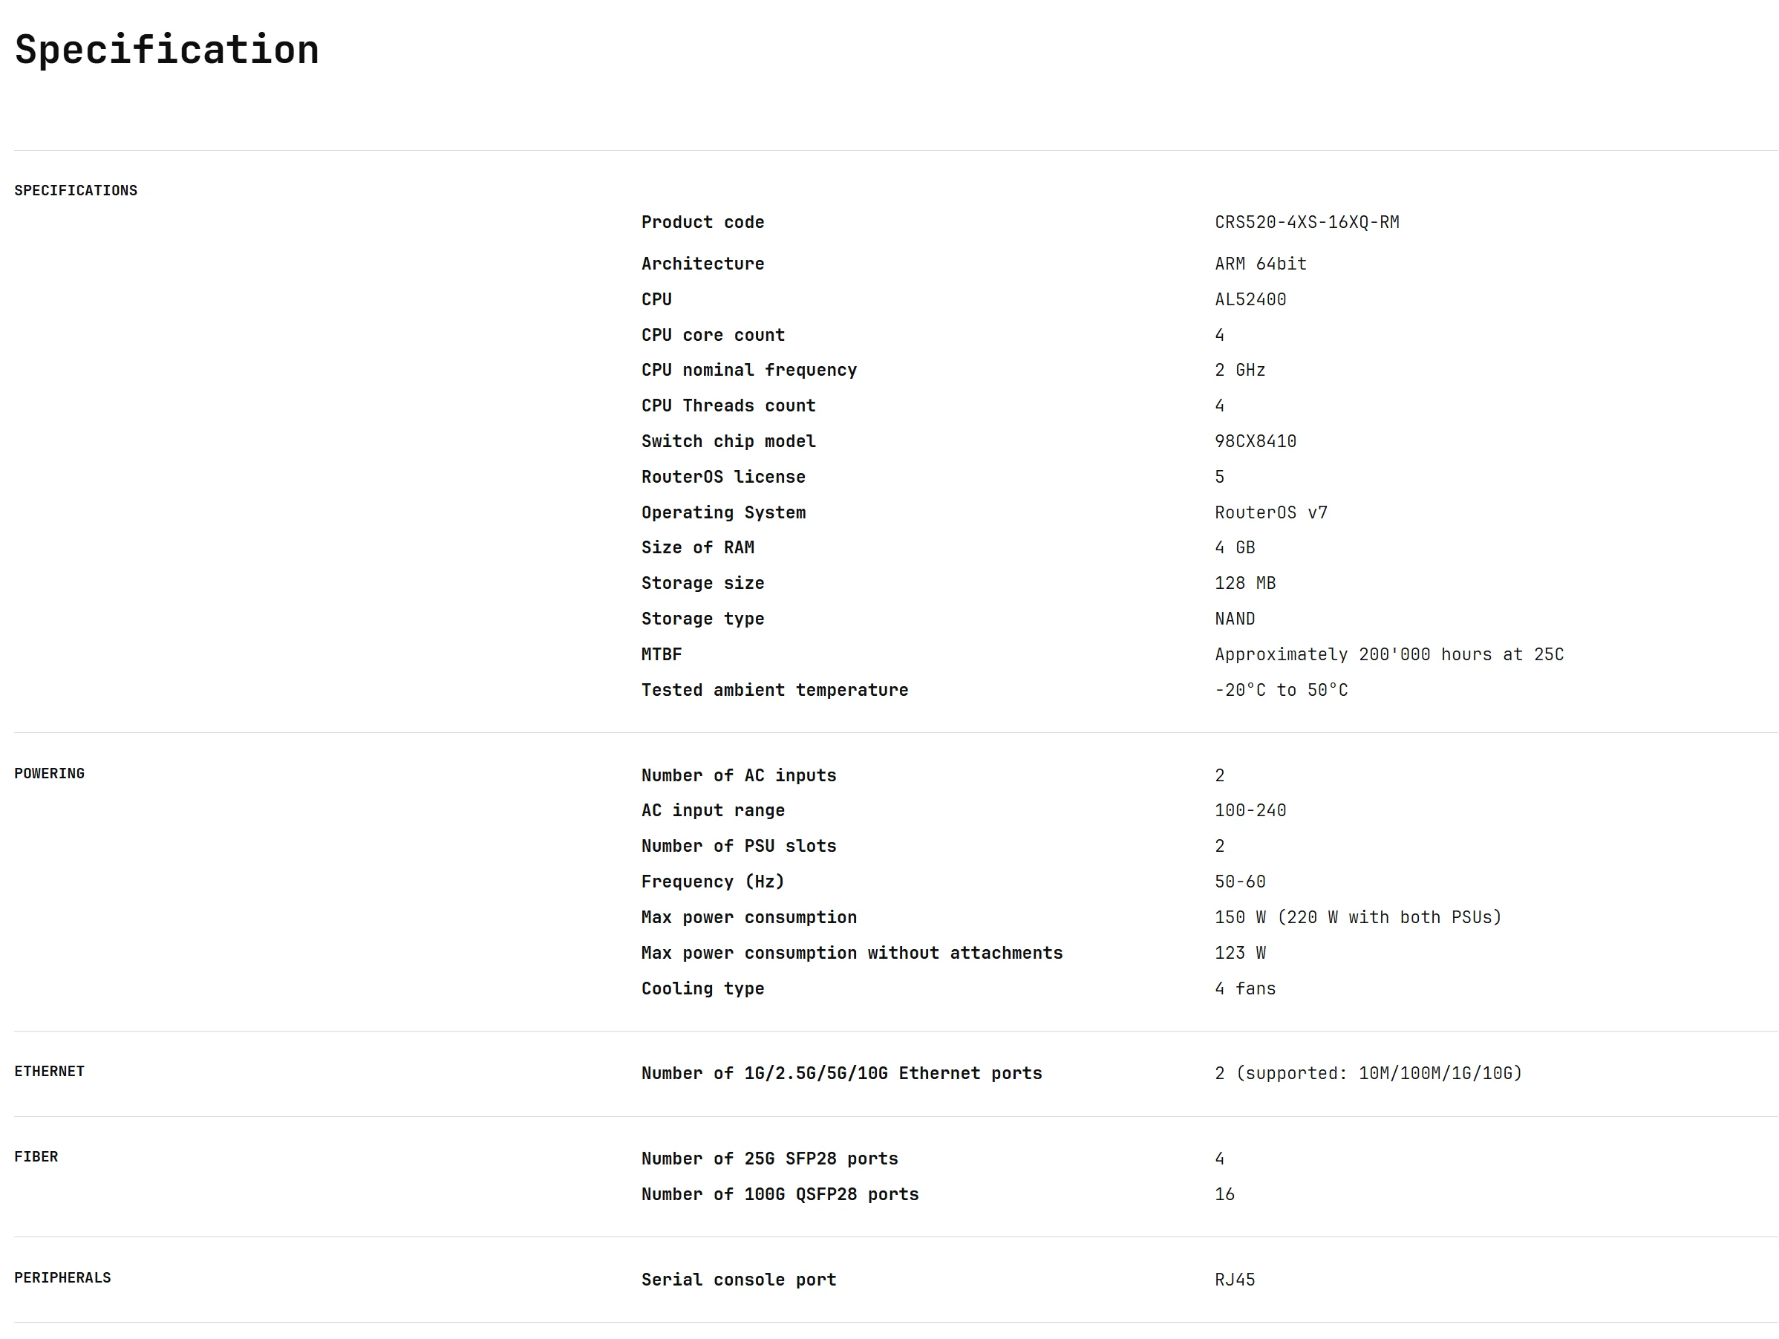Click the Operating System value RouterOS v7

click(1270, 512)
